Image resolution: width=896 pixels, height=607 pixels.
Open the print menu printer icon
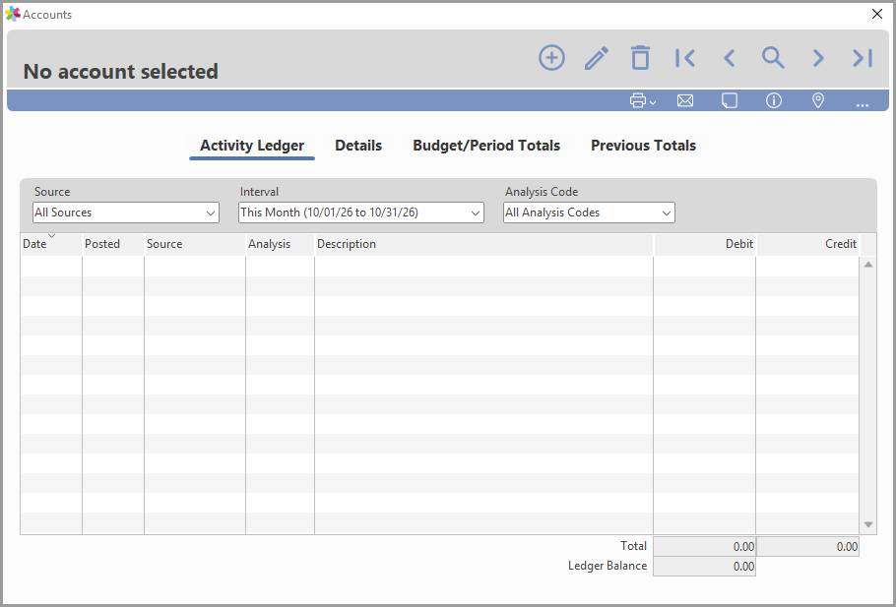(642, 101)
